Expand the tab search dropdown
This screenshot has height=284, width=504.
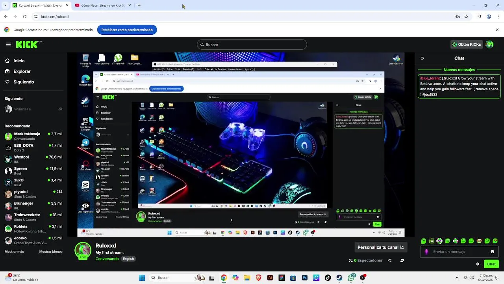[5, 6]
